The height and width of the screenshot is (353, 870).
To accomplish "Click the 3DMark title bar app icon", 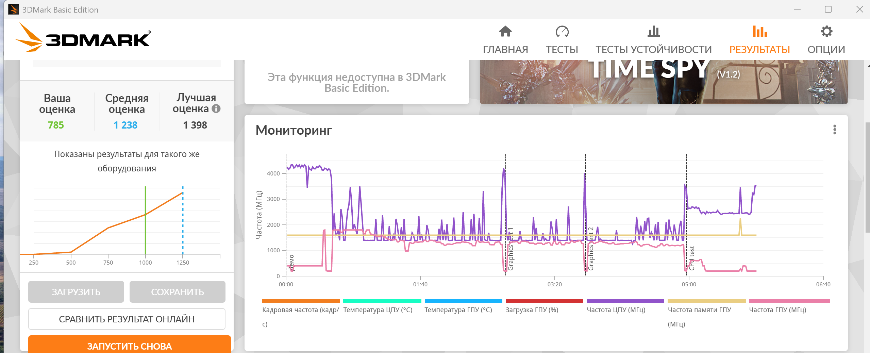I will pyautogui.click(x=13, y=10).
